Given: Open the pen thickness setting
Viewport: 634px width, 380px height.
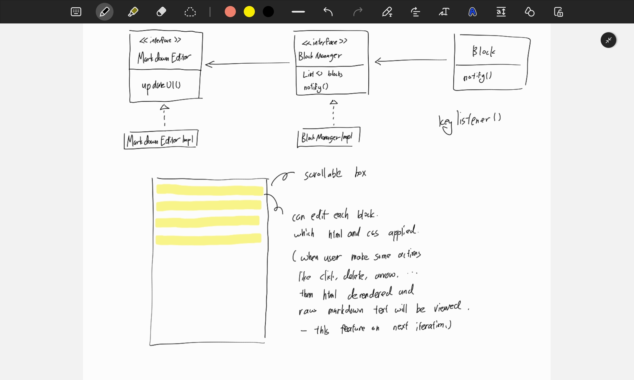Looking at the screenshot, I should pos(298,12).
